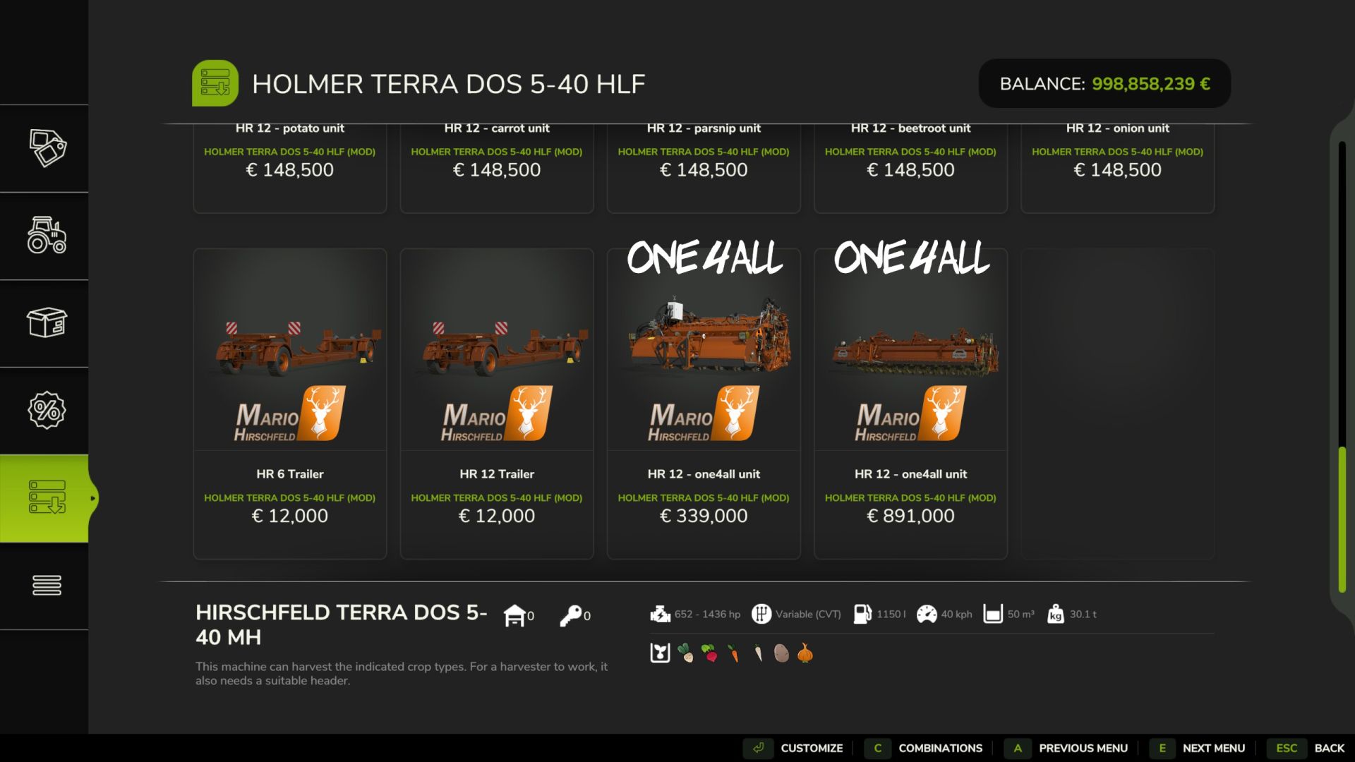Select the HR 12 Trailer item card
The height and width of the screenshot is (762, 1355).
coord(497,404)
